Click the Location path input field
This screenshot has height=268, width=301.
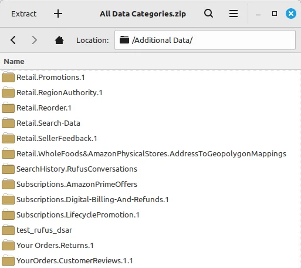click(x=205, y=40)
